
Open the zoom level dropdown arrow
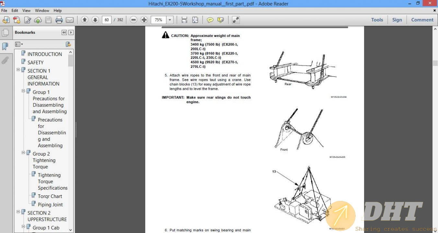tap(170, 20)
